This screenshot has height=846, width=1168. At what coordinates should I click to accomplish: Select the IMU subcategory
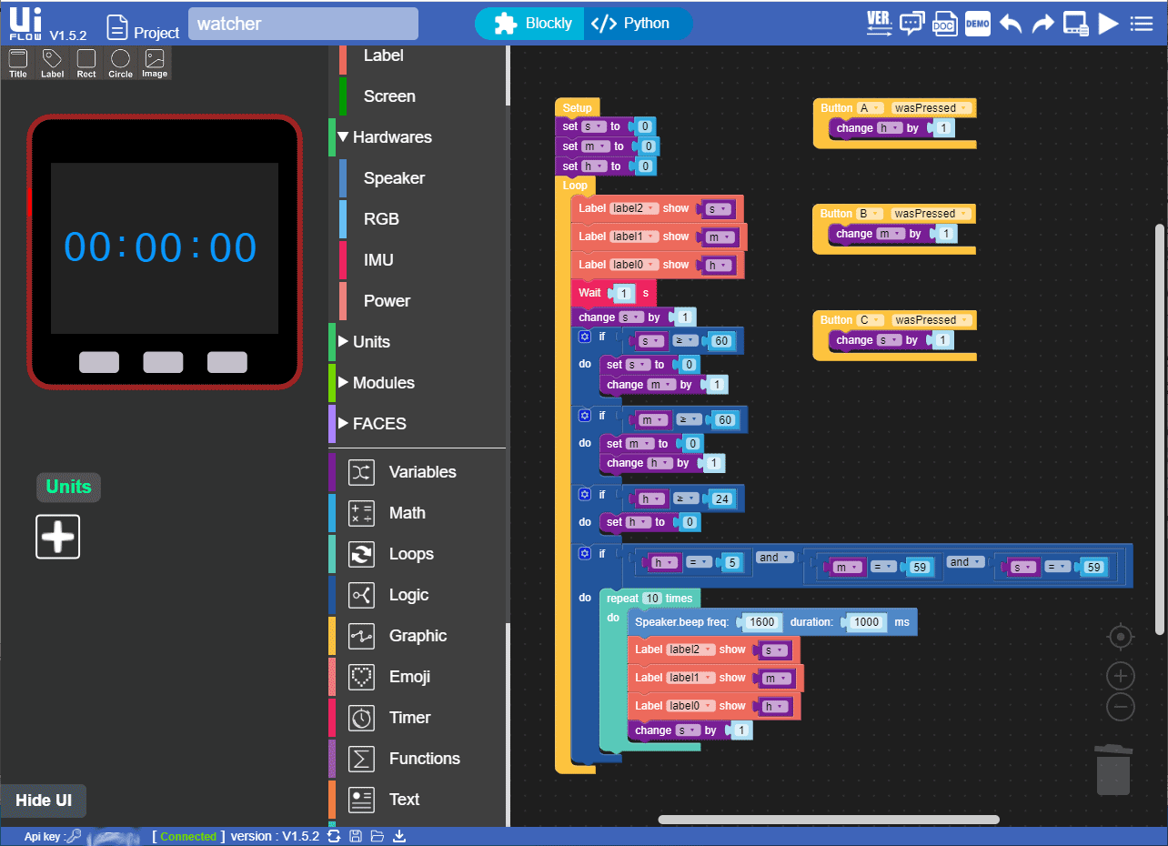[x=378, y=259]
